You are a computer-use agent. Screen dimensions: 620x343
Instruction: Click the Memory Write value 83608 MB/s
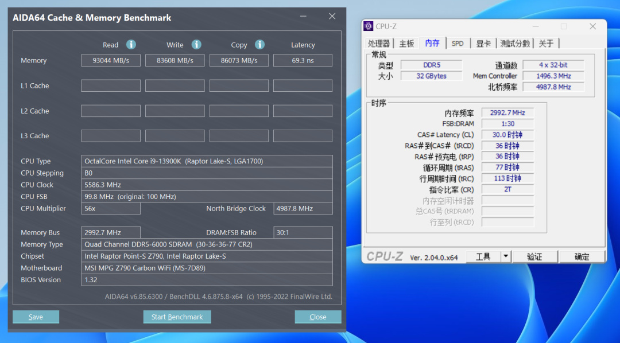point(175,60)
